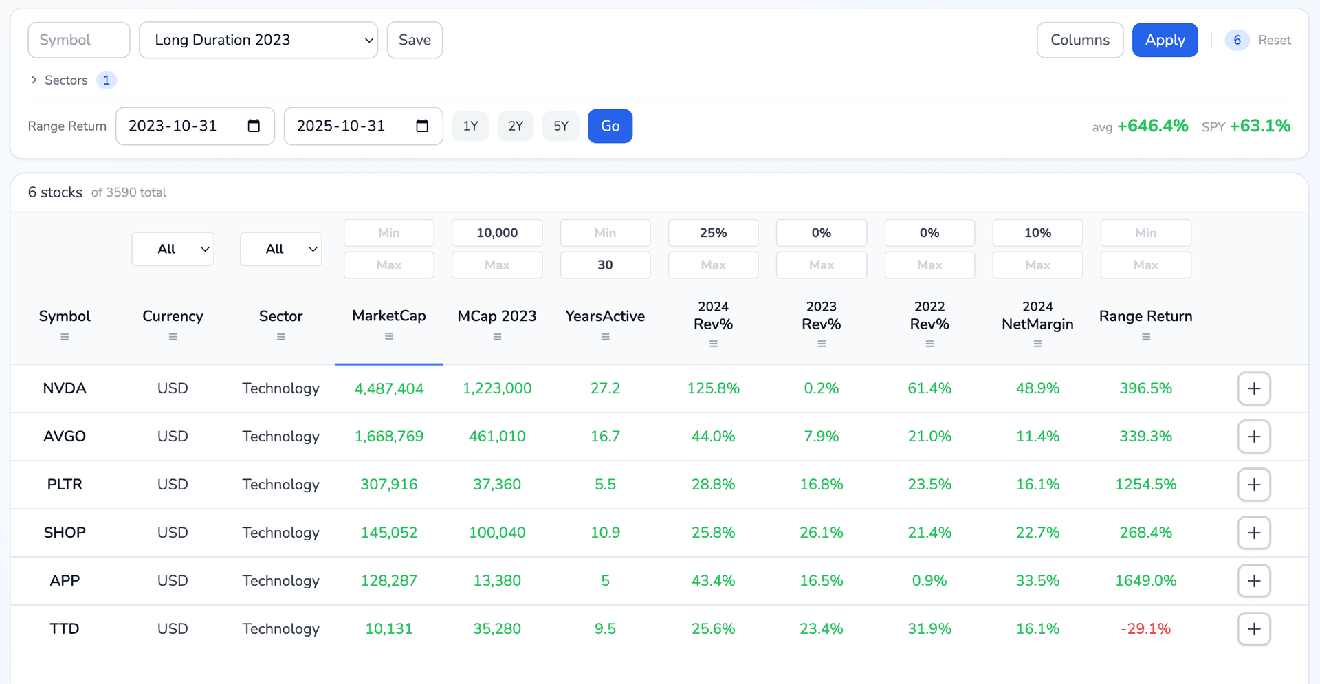Screen dimensions: 1320x684
Task: Click the menu icon under 2024 Rev% column
Action: tap(714, 344)
